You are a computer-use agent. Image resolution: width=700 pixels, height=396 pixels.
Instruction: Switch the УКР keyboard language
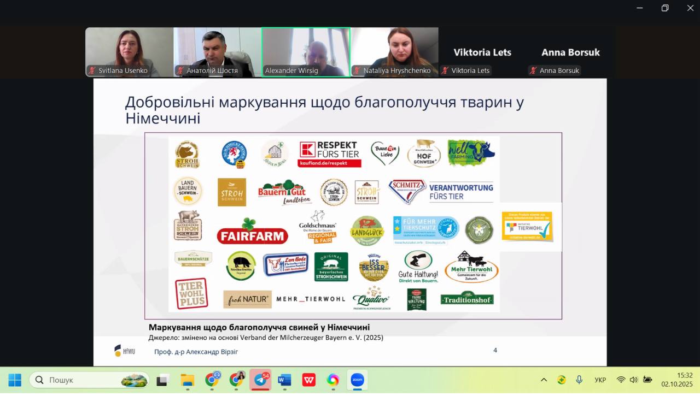600,380
